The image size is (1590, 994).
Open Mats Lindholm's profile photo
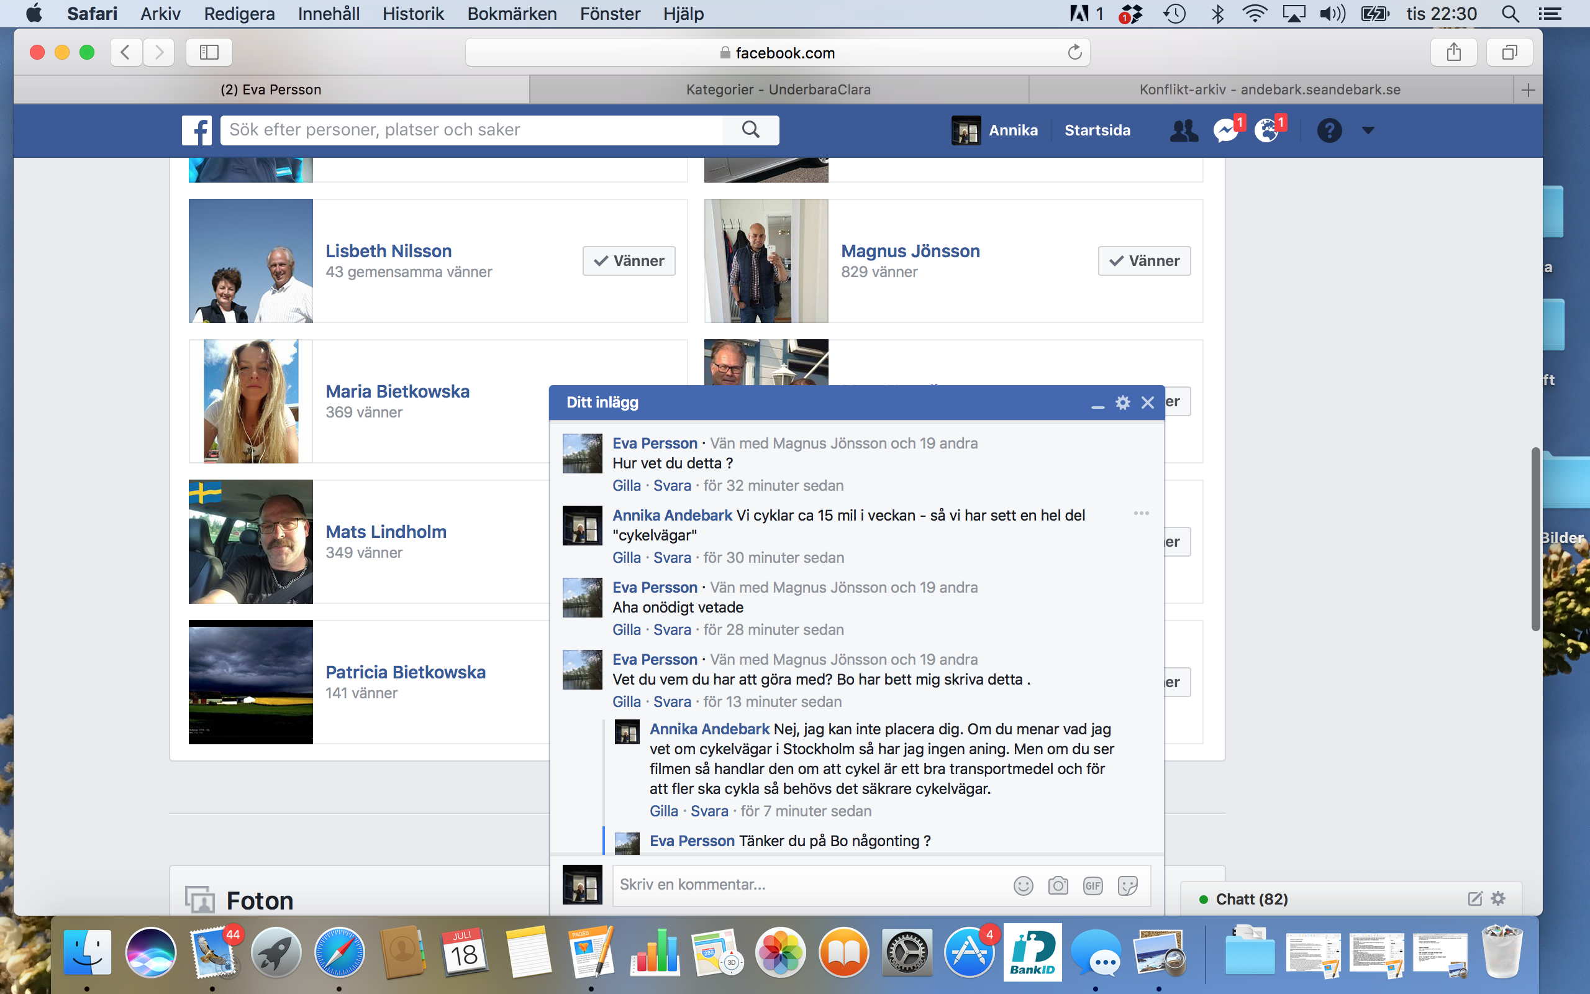coord(250,542)
